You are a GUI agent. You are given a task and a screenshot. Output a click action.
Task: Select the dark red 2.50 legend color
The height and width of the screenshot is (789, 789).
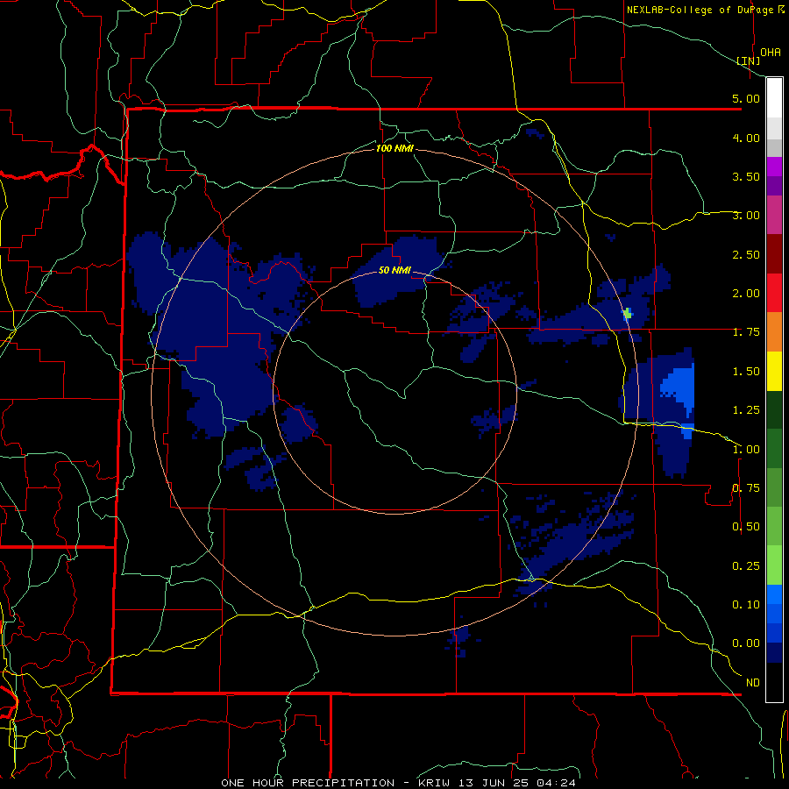coord(774,254)
